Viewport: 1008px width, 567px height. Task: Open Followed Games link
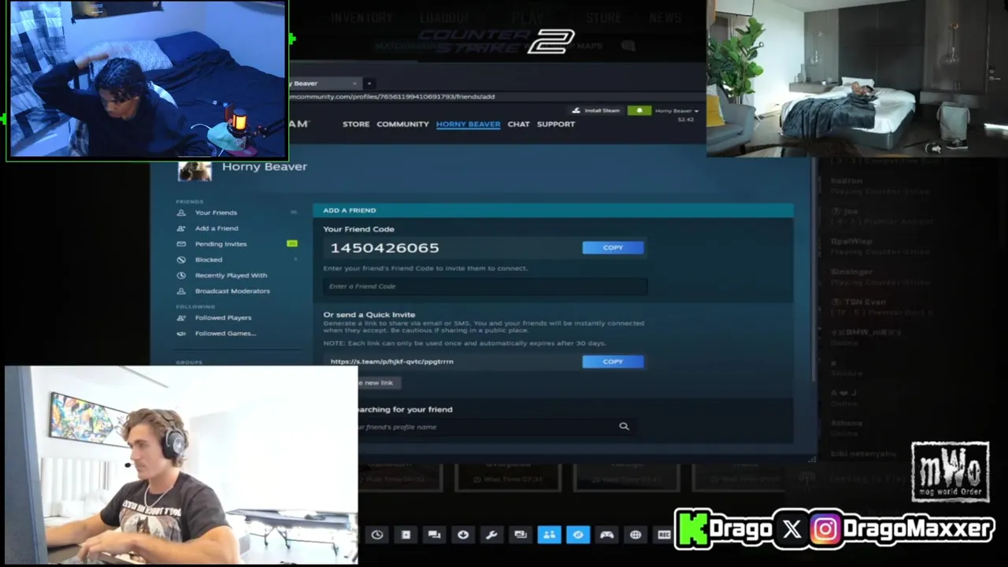point(225,334)
